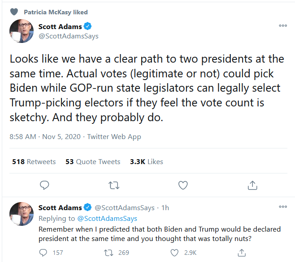Open the Twitter Web App source link

click(x=114, y=136)
